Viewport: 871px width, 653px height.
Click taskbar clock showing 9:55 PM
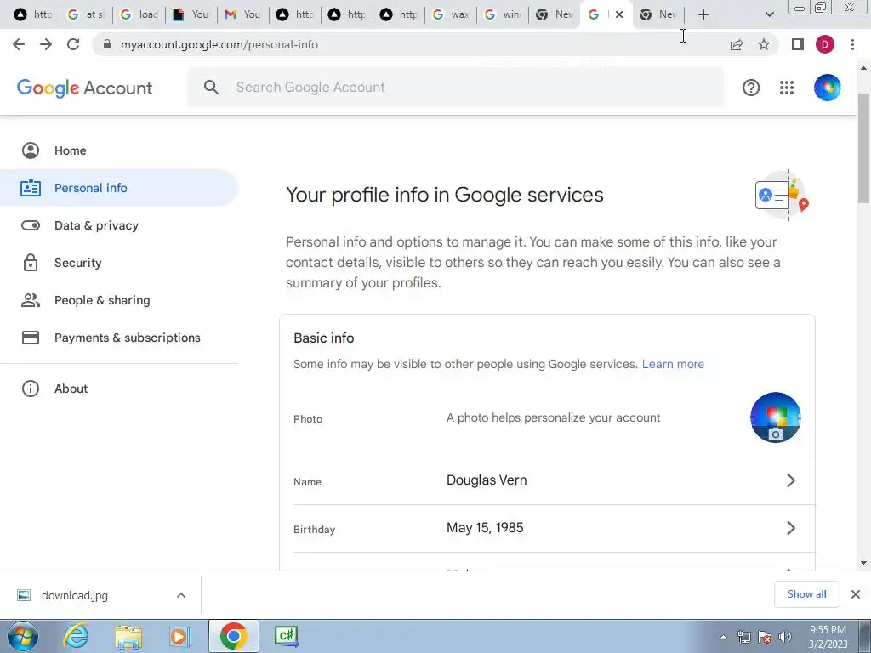click(828, 637)
